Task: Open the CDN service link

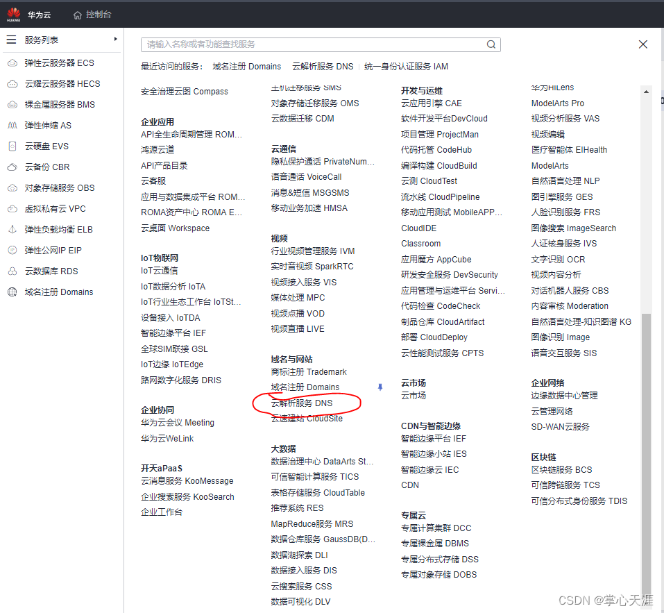Action: (409, 485)
